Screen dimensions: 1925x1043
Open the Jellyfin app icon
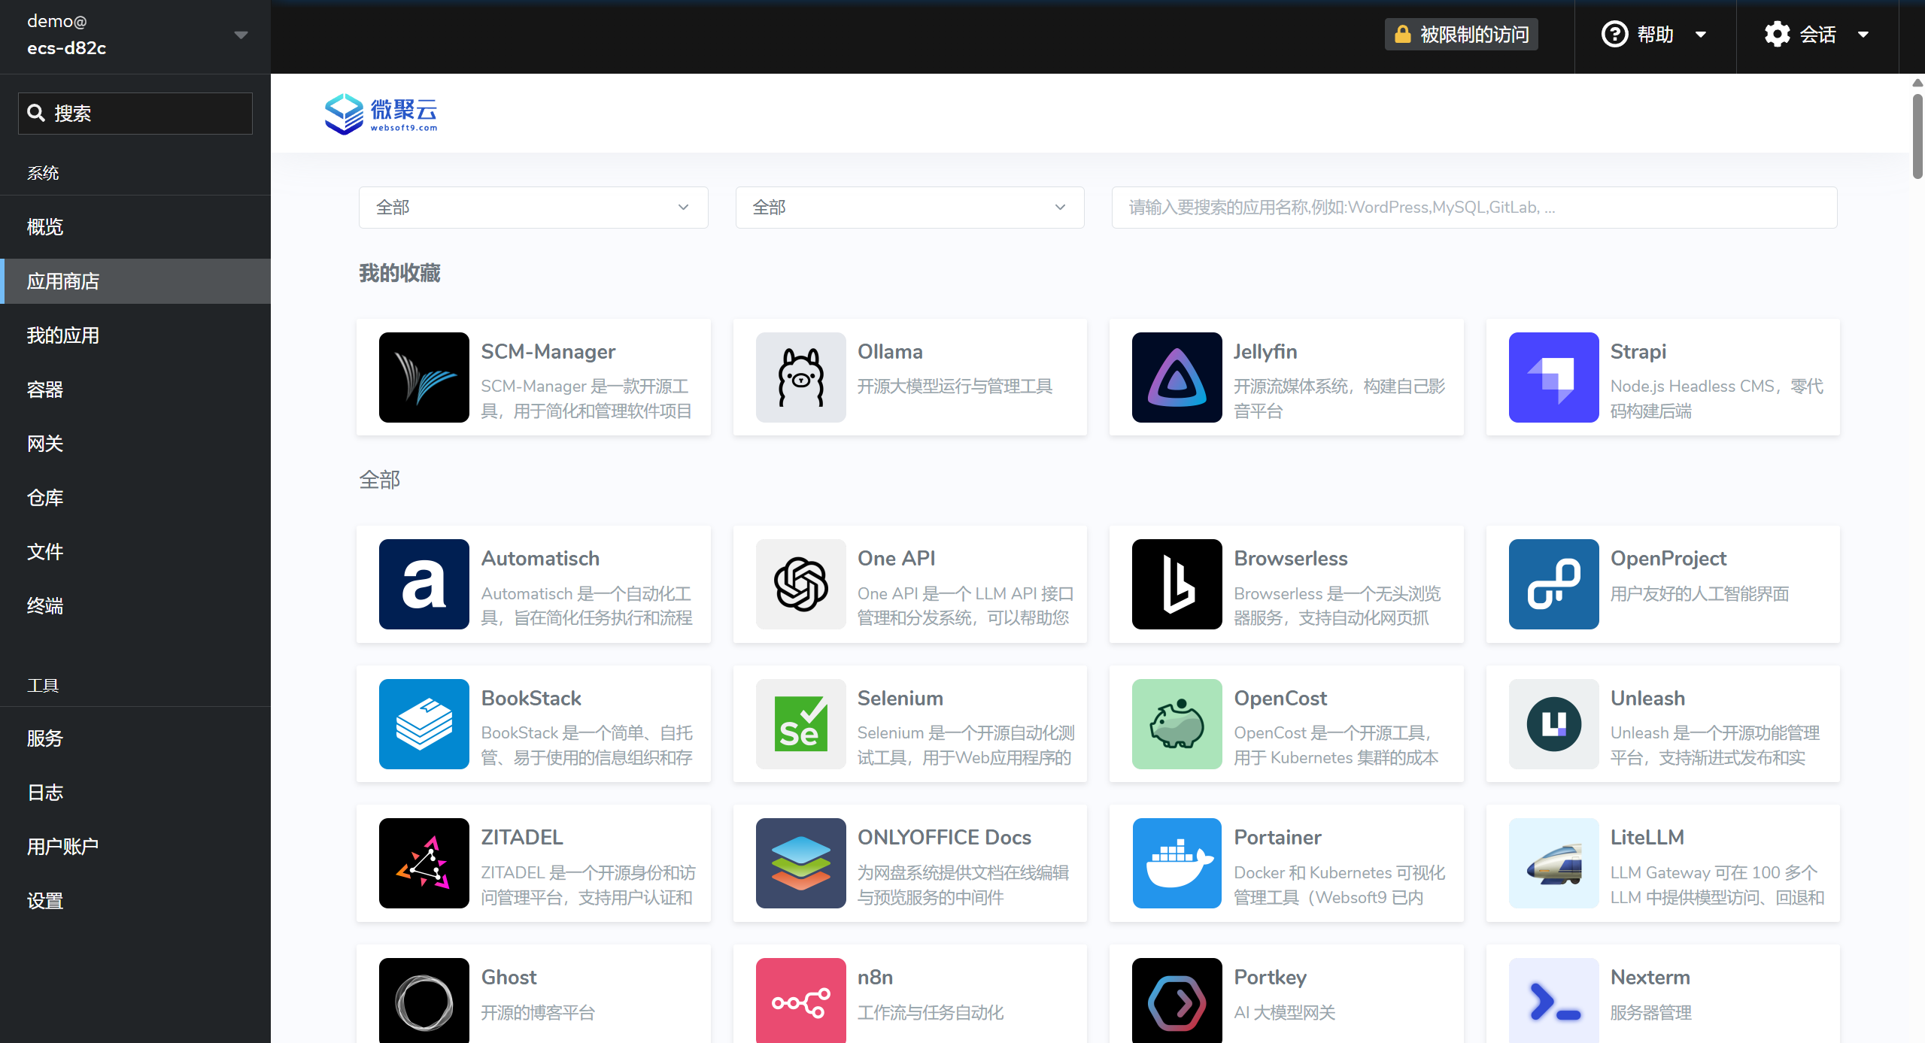pyautogui.click(x=1177, y=377)
